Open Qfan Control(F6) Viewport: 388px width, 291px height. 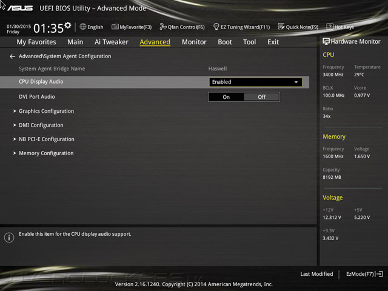[x=182, y=27]
